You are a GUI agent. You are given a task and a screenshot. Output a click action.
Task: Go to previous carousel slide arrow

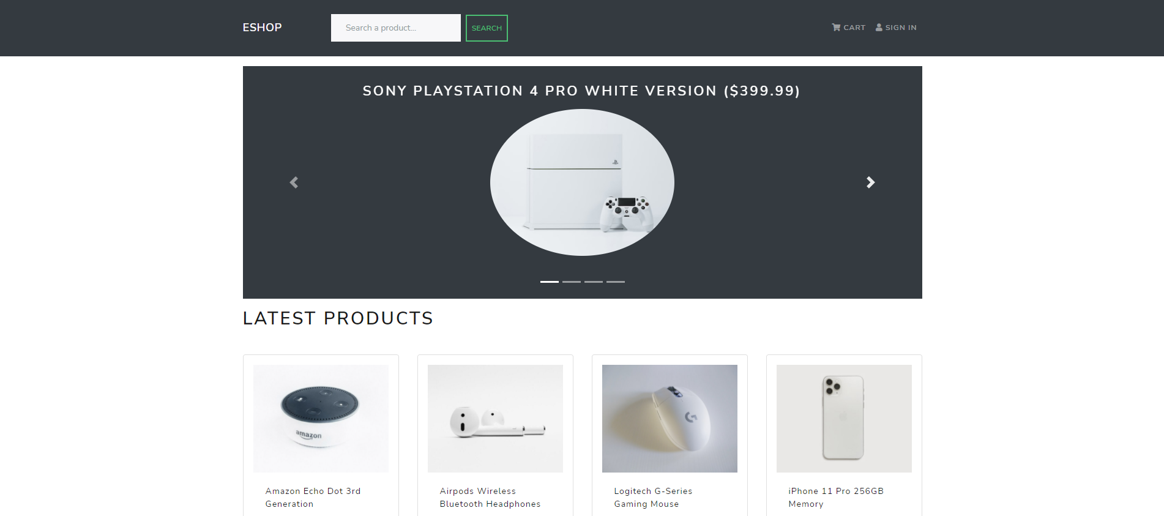click(294, 182)
